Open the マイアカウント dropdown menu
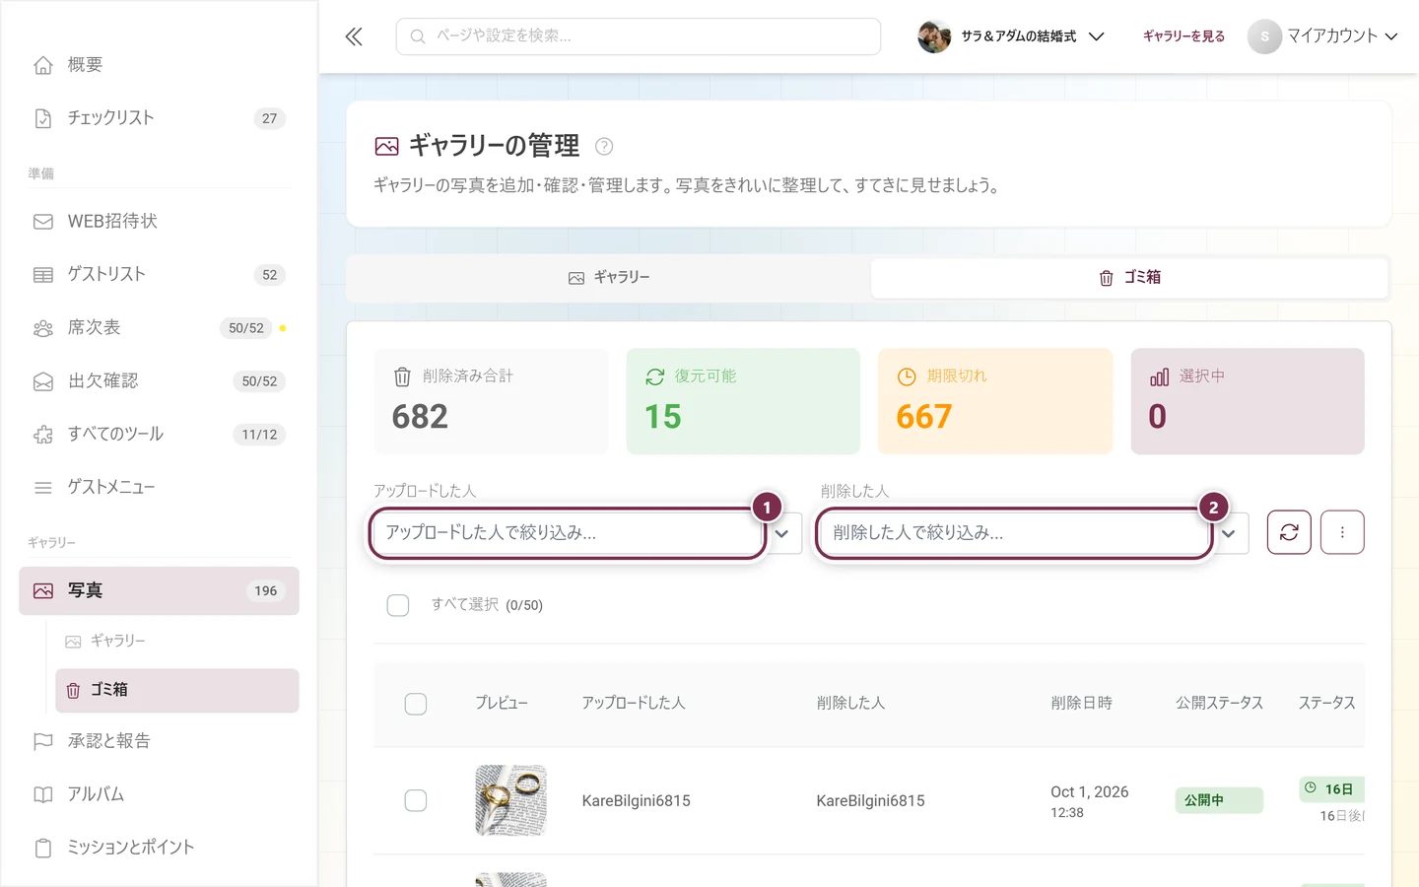This screenshot has height=887, width=1419. [x=1322, y=36]
